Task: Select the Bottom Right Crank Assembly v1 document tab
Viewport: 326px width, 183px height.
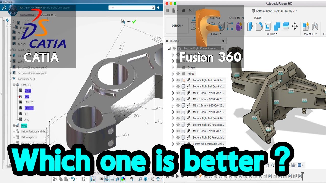Action: pos(274,11)
